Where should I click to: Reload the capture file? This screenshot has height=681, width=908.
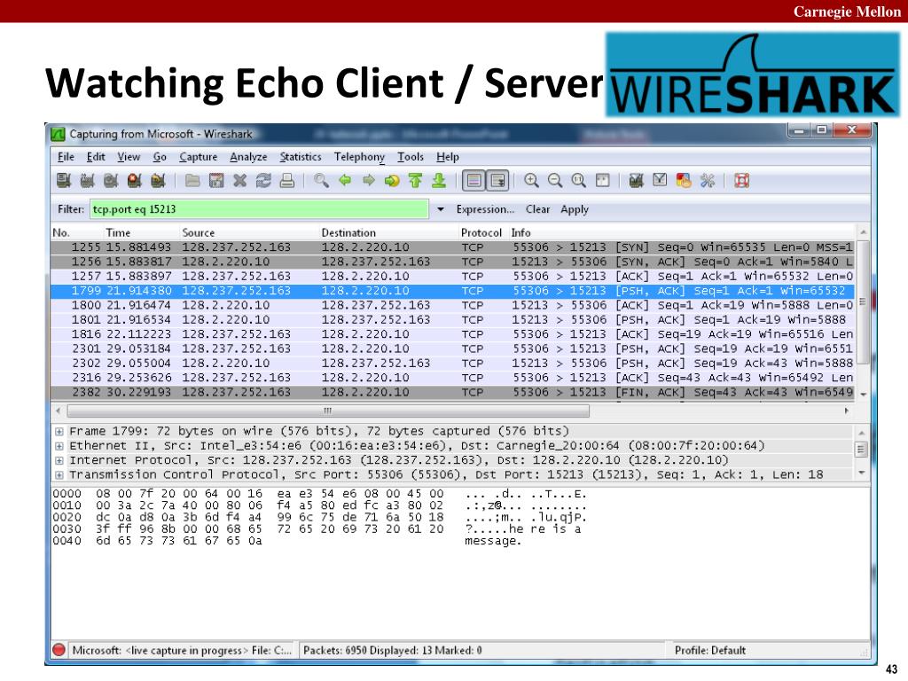point(263,181)
